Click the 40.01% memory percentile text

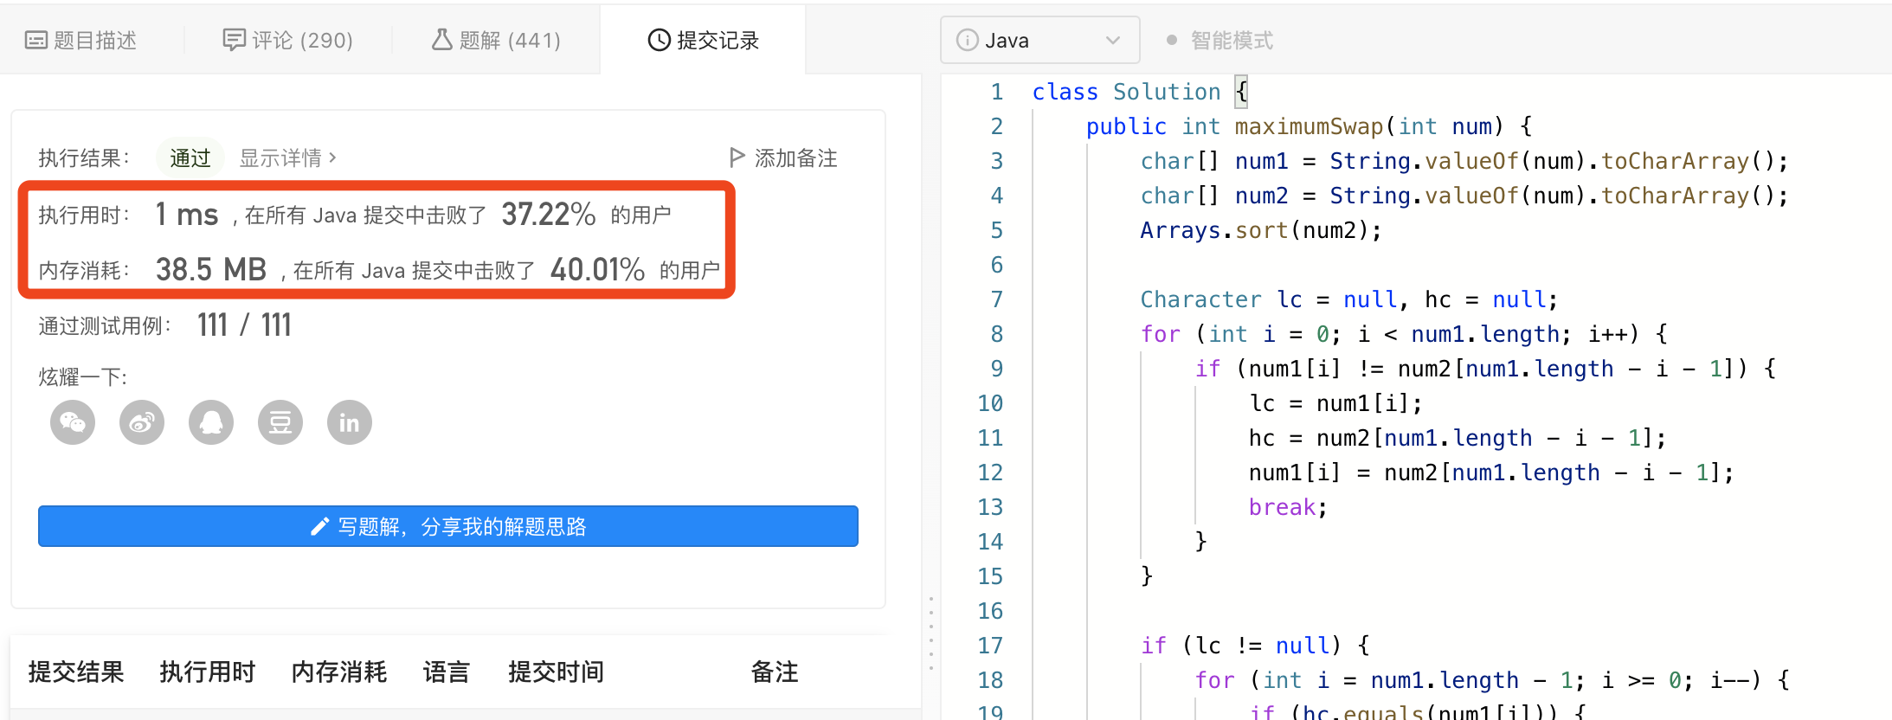tap(597, 269)
